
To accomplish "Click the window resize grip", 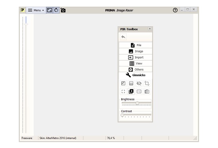I will (195, 138).
